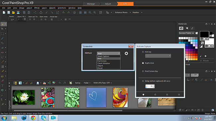The width and height of the screenshot is (216, 121).
Task: Select the Selection rectangle tool
Action: tap(2, 33)
